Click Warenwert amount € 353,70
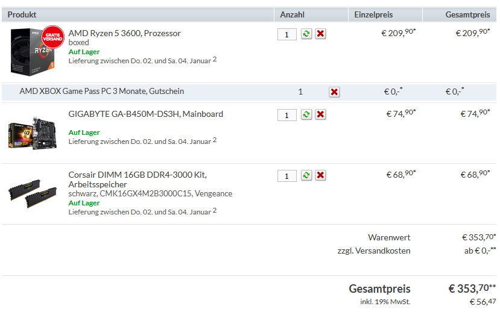The width and height of the screenshot is (500, 315). tap(479, 237)
